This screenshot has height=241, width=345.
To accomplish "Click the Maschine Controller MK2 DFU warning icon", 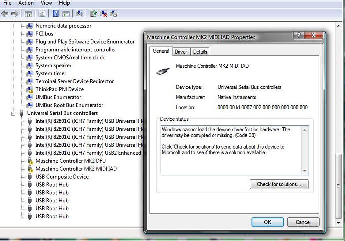I will point(30,161).
